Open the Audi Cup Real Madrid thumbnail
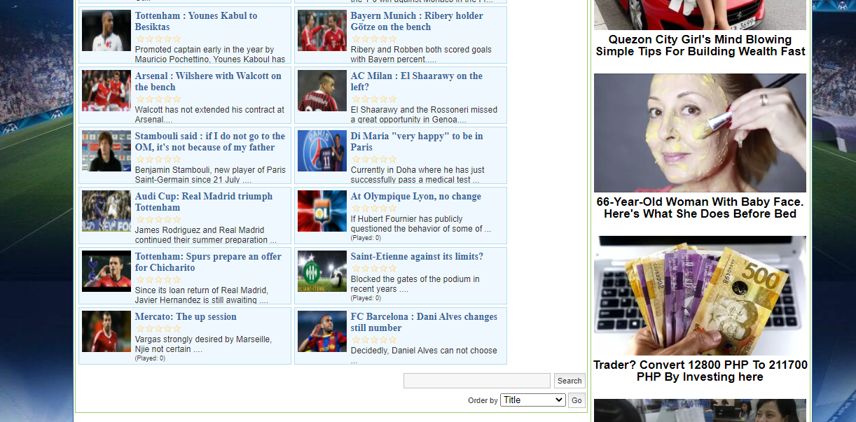Image resolution: width=856 pixels, height=422 pixels. point(106,211)
